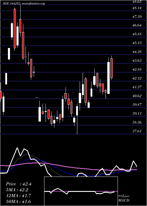The height and width of the screenshot is (206, 147).
Task: Click the 48.14 price axis label
Action: (x=137, y=8)
